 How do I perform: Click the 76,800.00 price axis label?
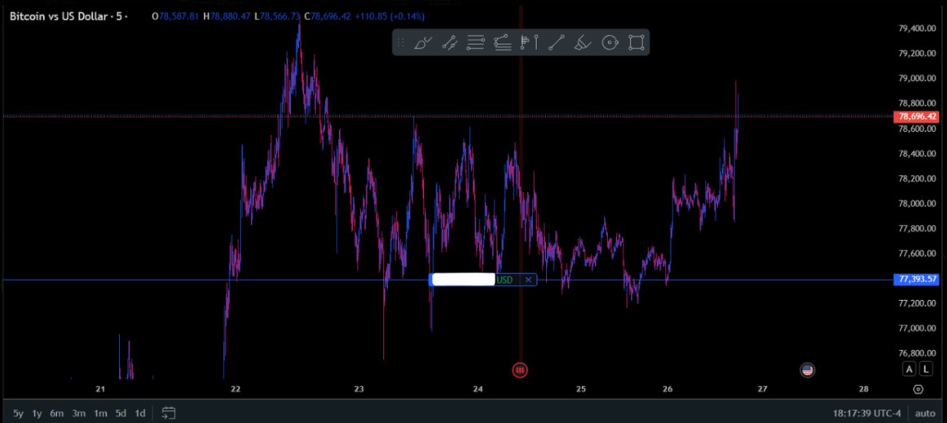pyautogui.click(x=917, y=353)
